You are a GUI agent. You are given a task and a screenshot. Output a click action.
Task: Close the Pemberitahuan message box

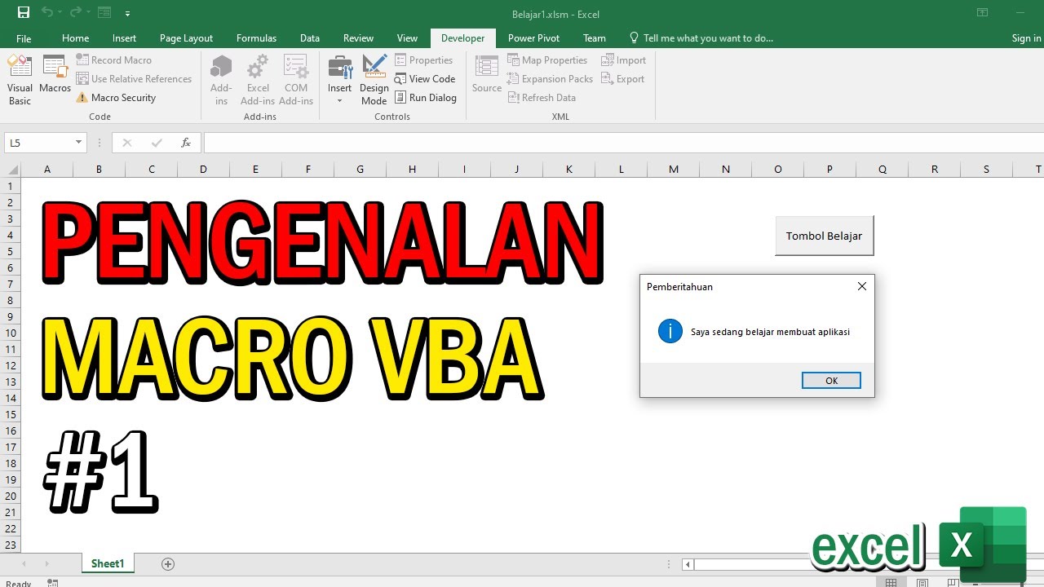click(x=862, y=286)
